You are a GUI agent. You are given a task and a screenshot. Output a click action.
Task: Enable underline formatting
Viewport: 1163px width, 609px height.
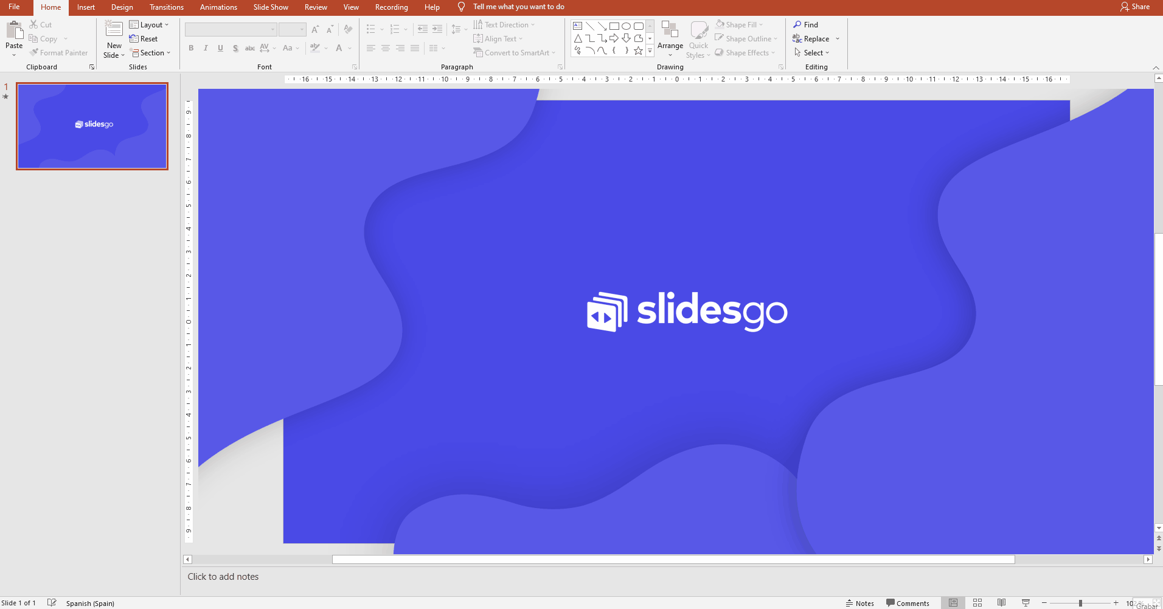[x=220, y=48]
